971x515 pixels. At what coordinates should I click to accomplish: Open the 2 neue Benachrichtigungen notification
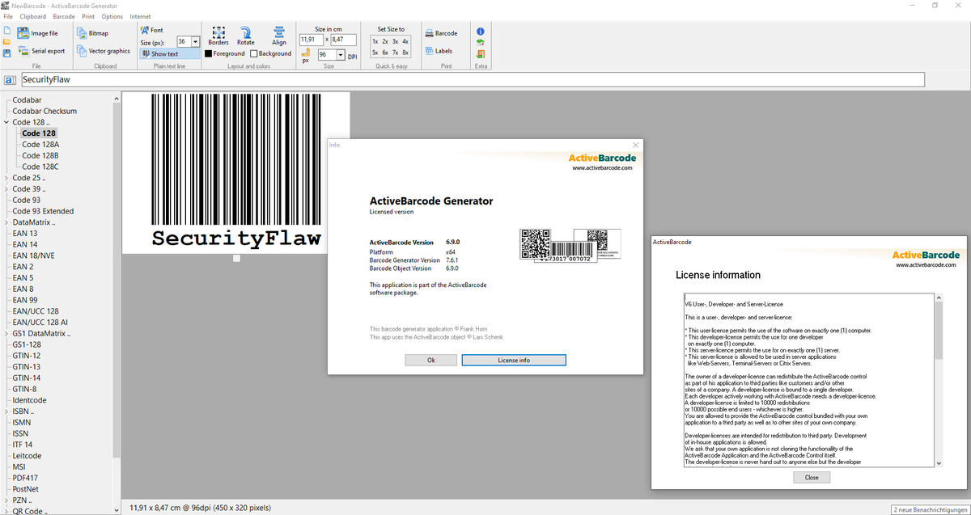[x=930, y=509]
